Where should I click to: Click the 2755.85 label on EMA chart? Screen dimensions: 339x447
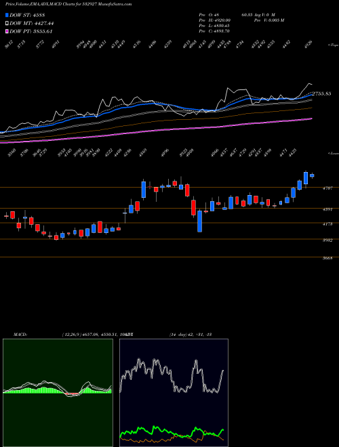[321, 93]
